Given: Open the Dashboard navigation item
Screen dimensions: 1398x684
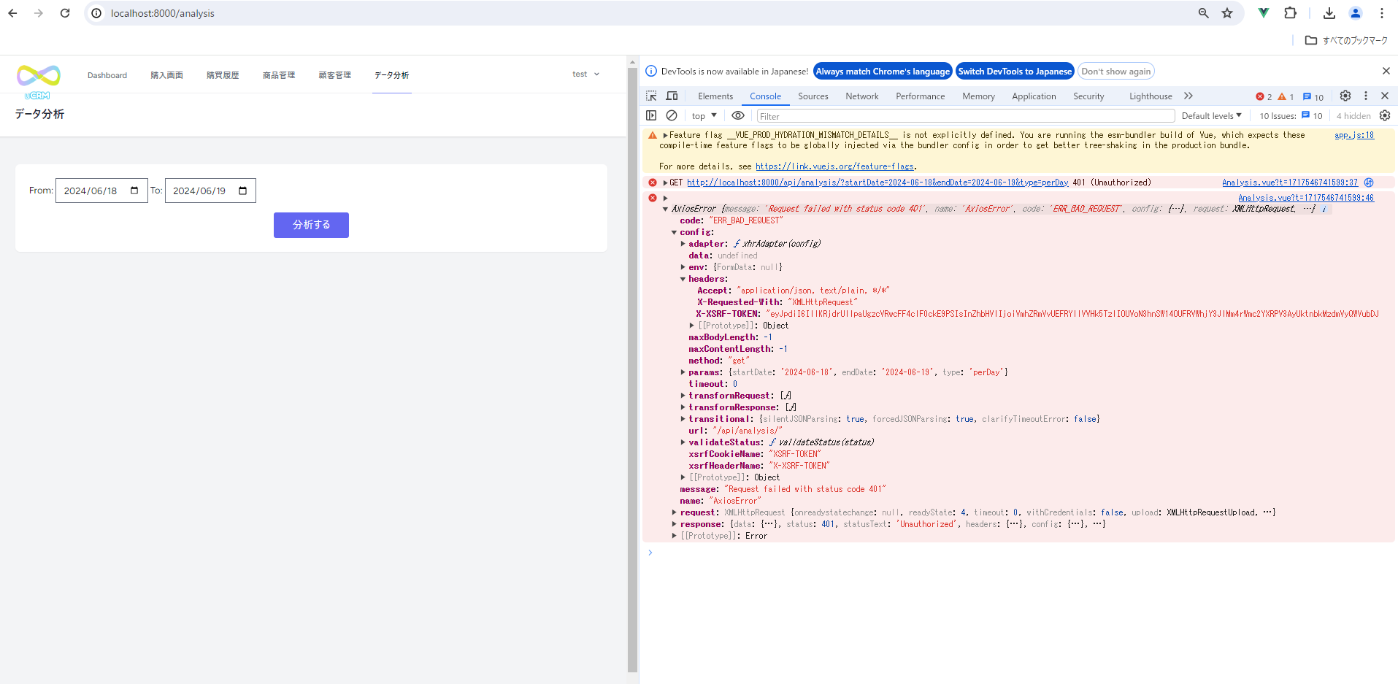Looking at the screenshot, I should [x=107, y=75].
